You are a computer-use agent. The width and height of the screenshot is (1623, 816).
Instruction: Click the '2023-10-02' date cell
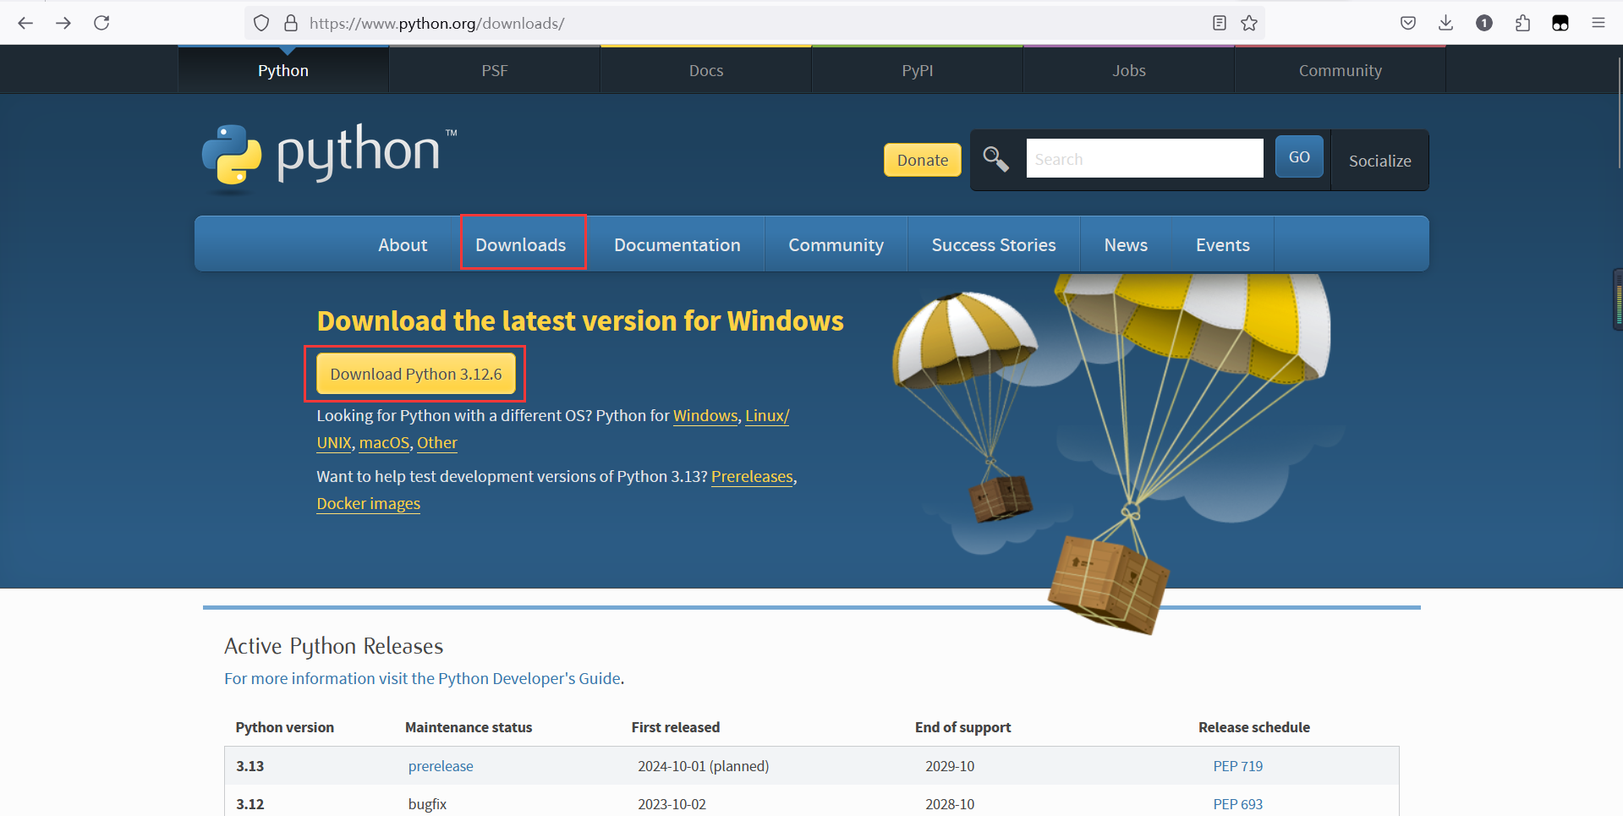(672, 804)
